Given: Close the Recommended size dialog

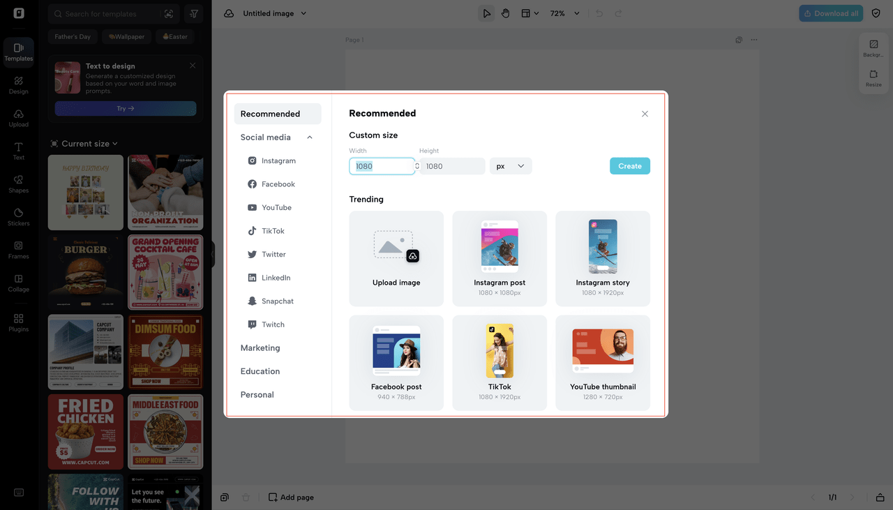Looking at the screenshot, I should [x=645, y=114].
